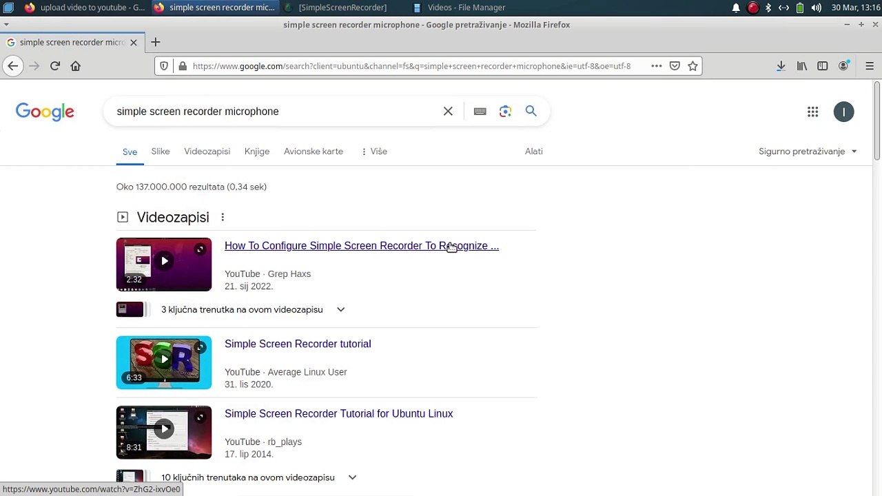
Task: Open the Više search categories menu
Action: (x=374, y=152)
